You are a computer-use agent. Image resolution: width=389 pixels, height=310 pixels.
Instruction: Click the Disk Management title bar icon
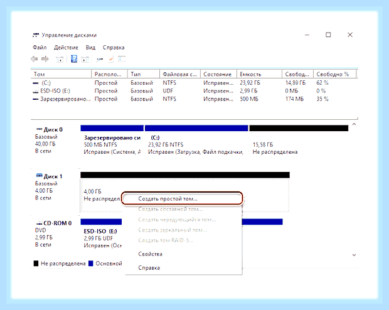pos(36,35)
